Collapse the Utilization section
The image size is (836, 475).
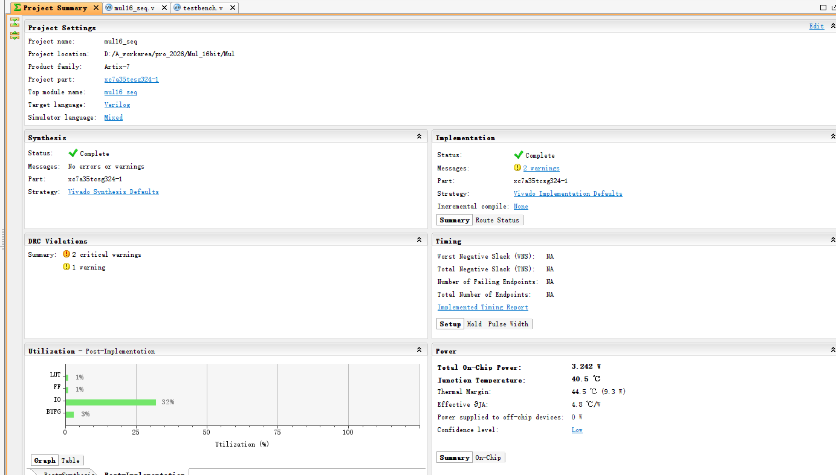(x=420, y=350)
